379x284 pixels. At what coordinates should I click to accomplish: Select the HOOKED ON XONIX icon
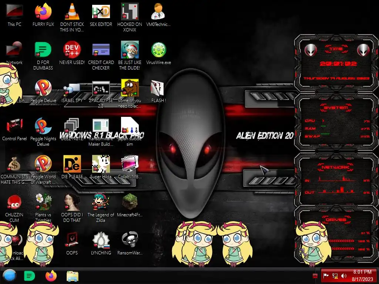(130, 11)
